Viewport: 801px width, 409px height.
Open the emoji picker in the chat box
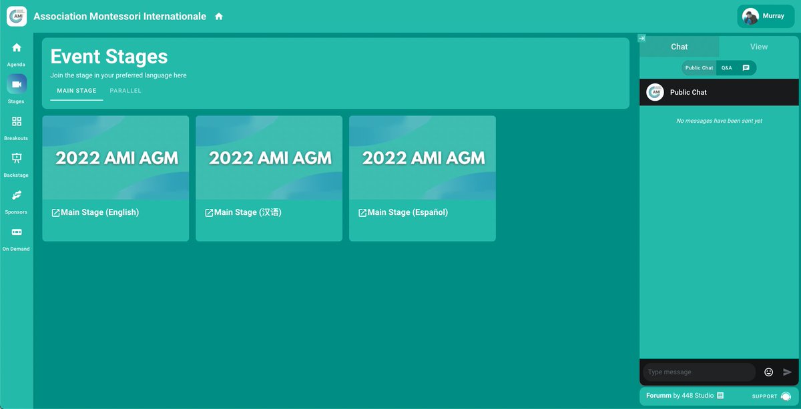click(768, 372)
